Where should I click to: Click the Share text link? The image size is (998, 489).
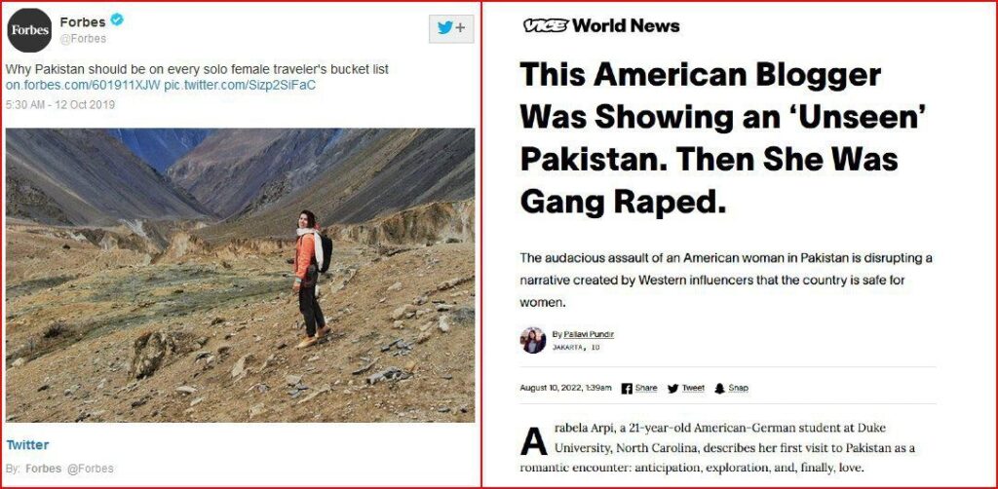(646, 388)
